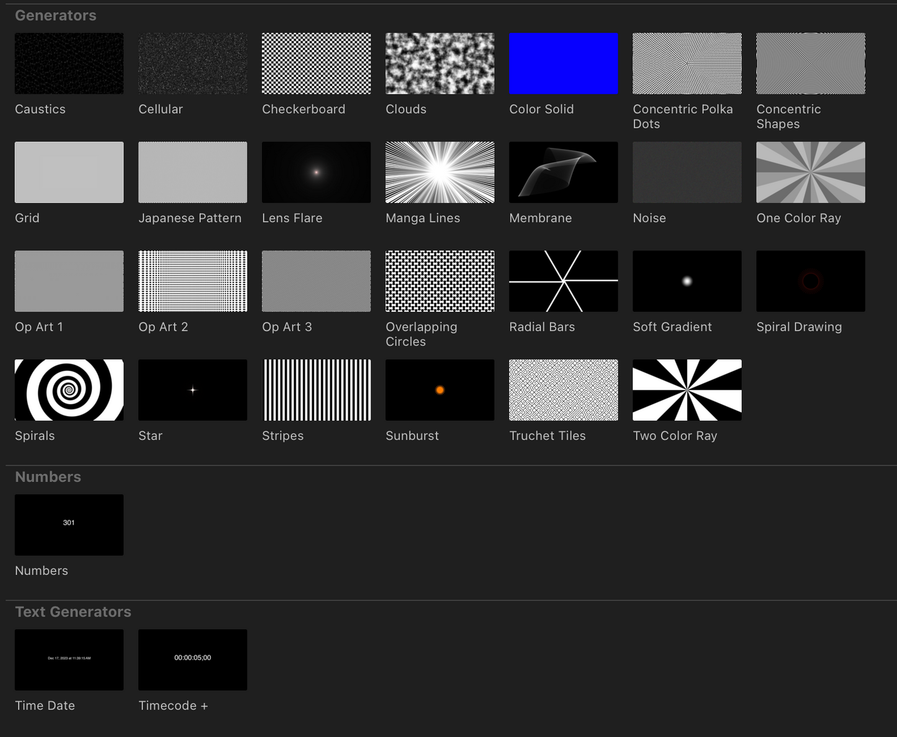Select the Overlapping Circles generator
897x737 pixels.
[x=439, y=281]
